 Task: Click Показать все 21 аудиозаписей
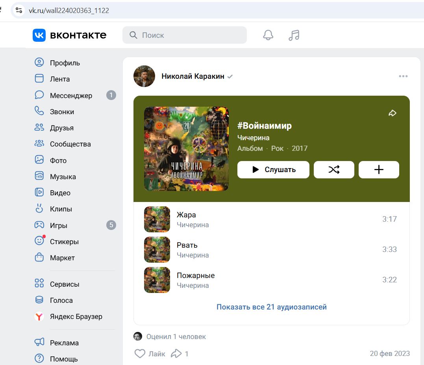click(272, 307)
